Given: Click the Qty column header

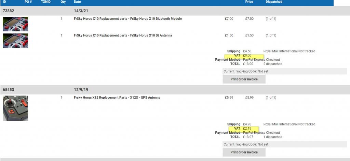Looking at the screenshot, I should pyautogui.click(x=63, y=2).
